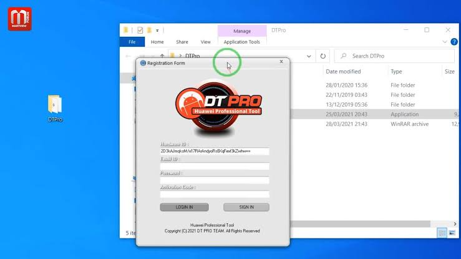Screen dimensions: 461x259
Task: Open the DTPro folder on the desktop
Action: 55,108
